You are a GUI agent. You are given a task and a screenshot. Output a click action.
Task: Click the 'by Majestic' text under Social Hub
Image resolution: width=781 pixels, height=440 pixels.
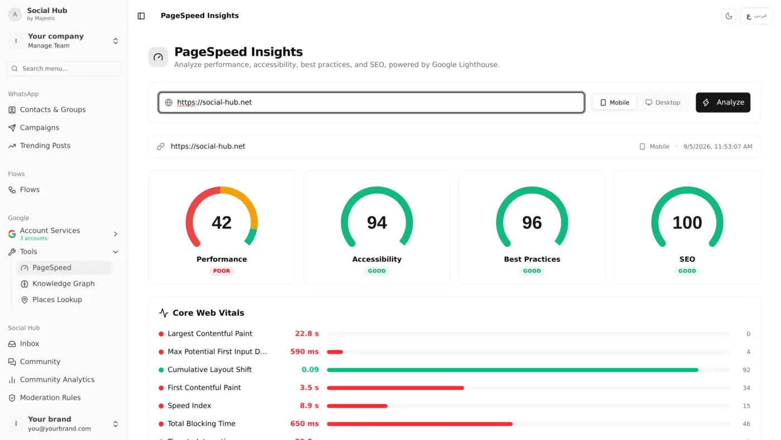(41, 18)
